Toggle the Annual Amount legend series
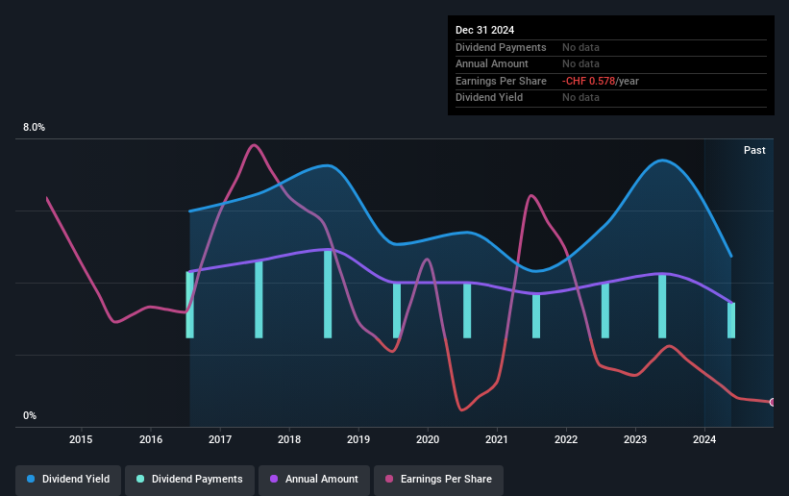 click(314, 479)
